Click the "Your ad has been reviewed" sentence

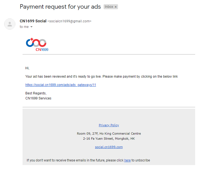tap(101, 77)
